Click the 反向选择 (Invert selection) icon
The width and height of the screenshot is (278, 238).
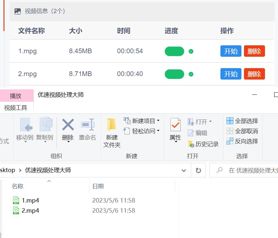(x=243, y=141)
